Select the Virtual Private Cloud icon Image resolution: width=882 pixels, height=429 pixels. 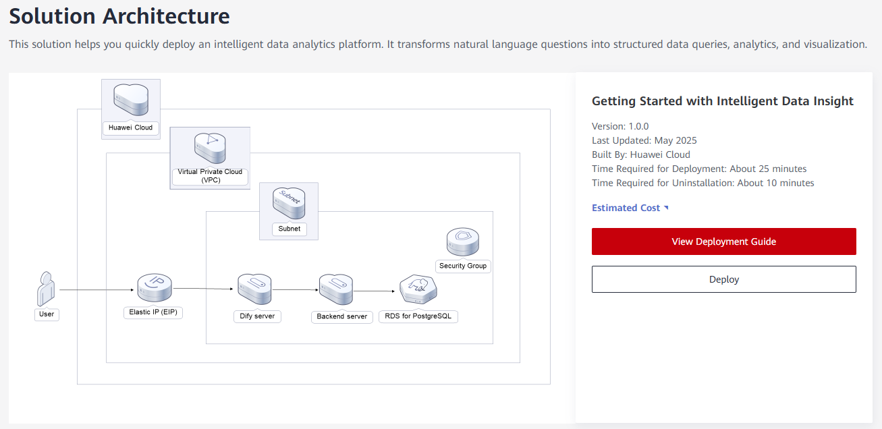click(209, 148)
